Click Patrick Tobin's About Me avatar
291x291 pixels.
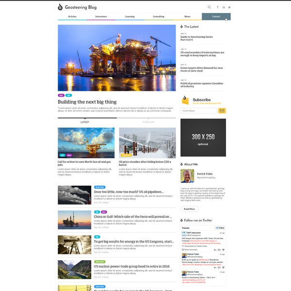(x=187, y=176)
